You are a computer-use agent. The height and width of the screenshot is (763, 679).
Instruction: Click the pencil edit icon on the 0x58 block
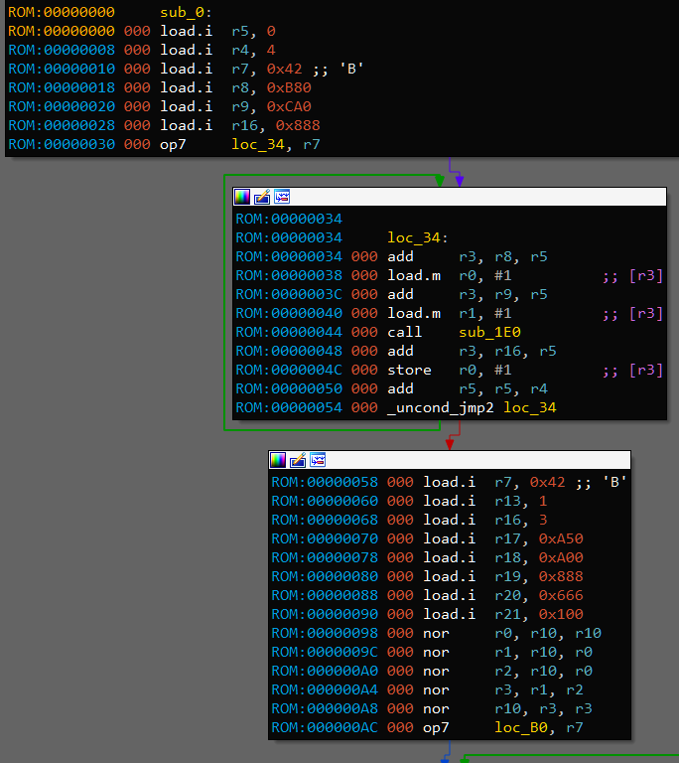coord(298,460)
